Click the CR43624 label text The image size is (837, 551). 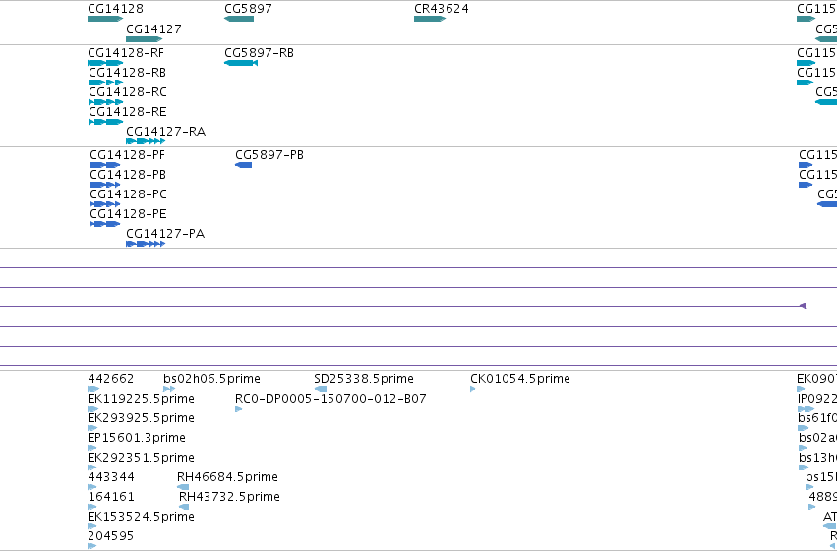tap(442, 9)
